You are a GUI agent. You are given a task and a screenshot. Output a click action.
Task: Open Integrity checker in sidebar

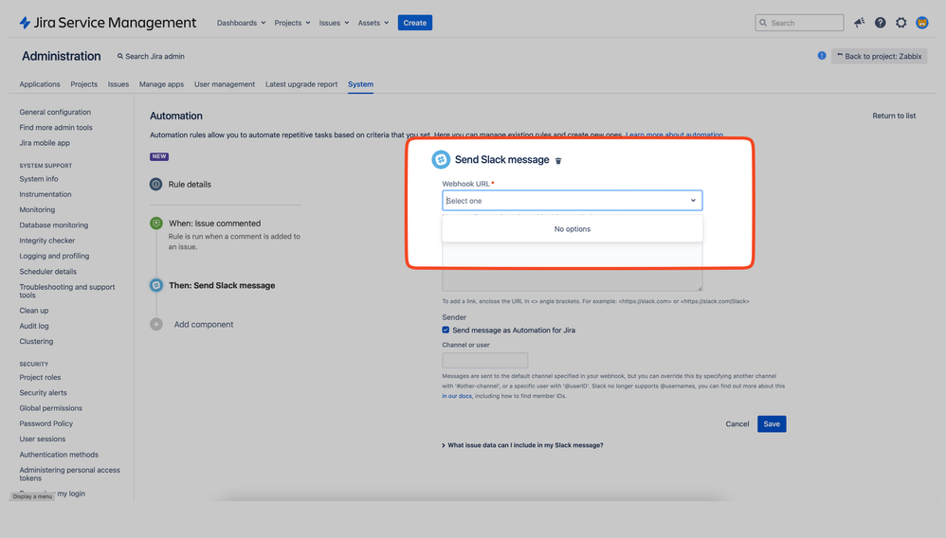47,241
